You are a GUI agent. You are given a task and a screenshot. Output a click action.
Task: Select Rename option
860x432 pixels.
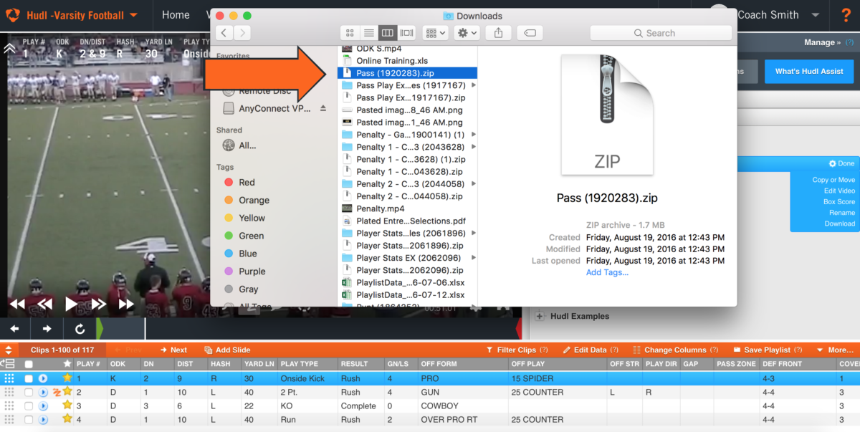click(x=842, y=213)
